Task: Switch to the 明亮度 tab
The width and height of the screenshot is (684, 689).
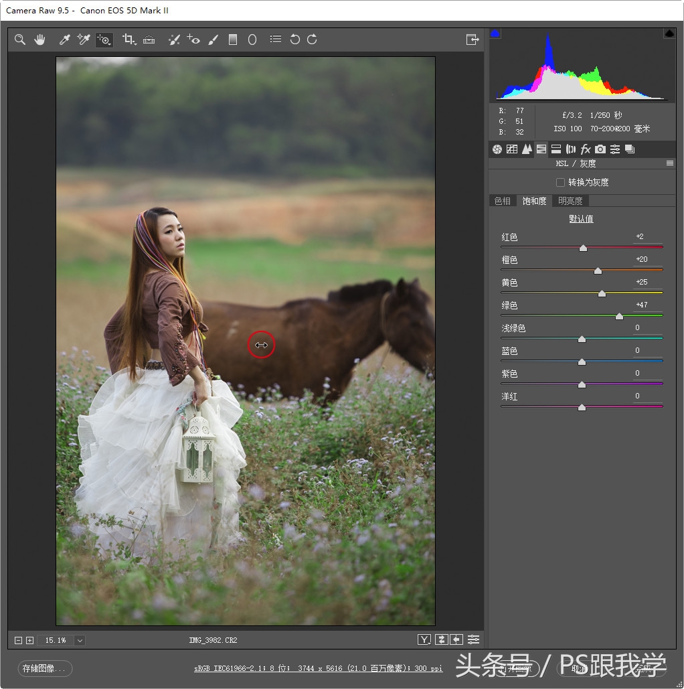Action: coord(571,200)
